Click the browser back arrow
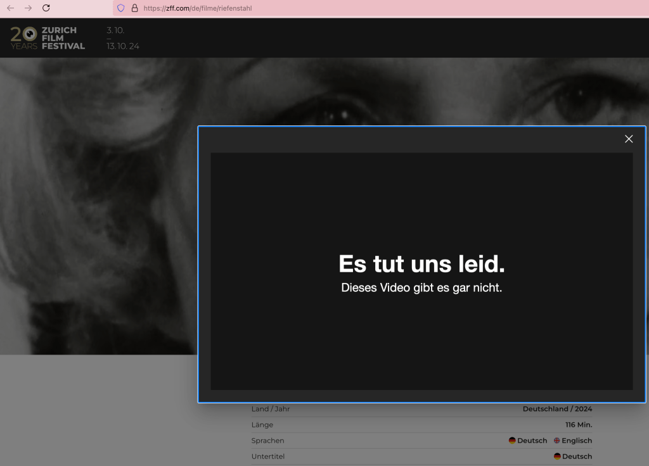This screenshot has width=649, height=466. pyautogui.click(x=10, y=8)
